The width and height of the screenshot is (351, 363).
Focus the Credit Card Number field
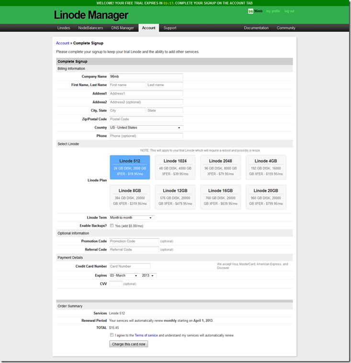130,266
